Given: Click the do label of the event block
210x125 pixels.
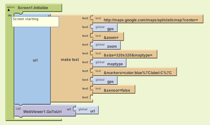Looking at the screenshot, I should [10, 15].
